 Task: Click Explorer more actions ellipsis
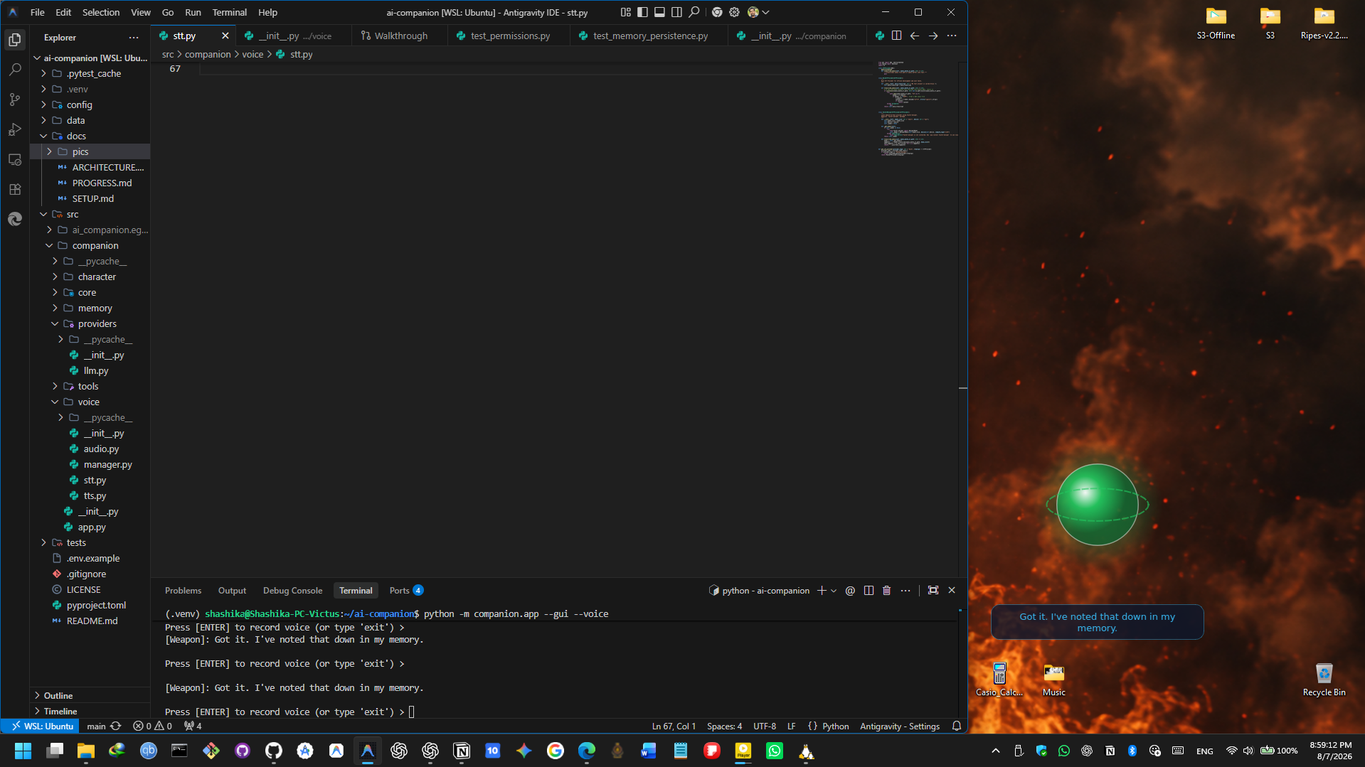pos(134,37)
